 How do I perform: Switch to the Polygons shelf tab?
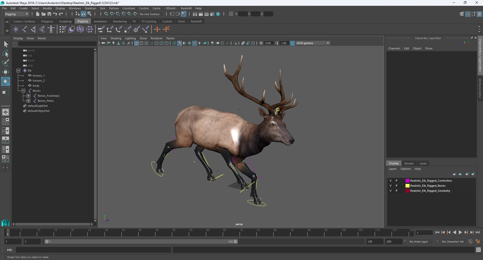[47, 21]
